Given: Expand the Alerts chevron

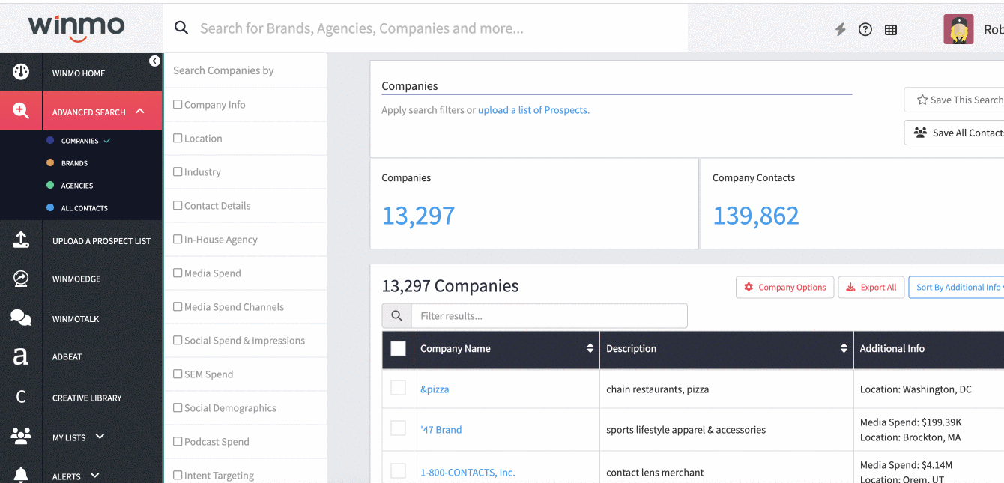Looking at the screenshot, I should point(94,475).
